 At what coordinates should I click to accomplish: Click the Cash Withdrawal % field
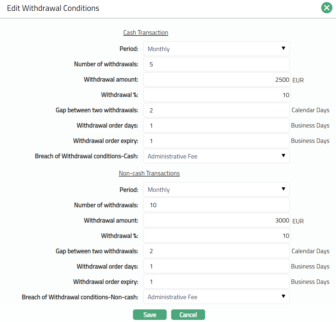(x=217, y=95)
